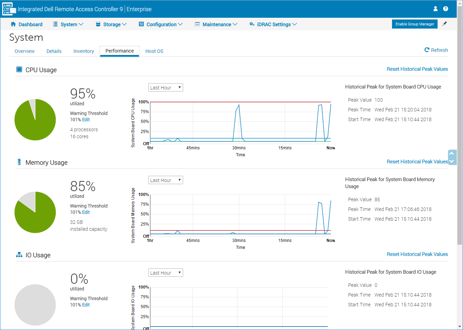Edit the IO Usage warning threshold
This screenshot has height=330, width=463.
point(86,305)
